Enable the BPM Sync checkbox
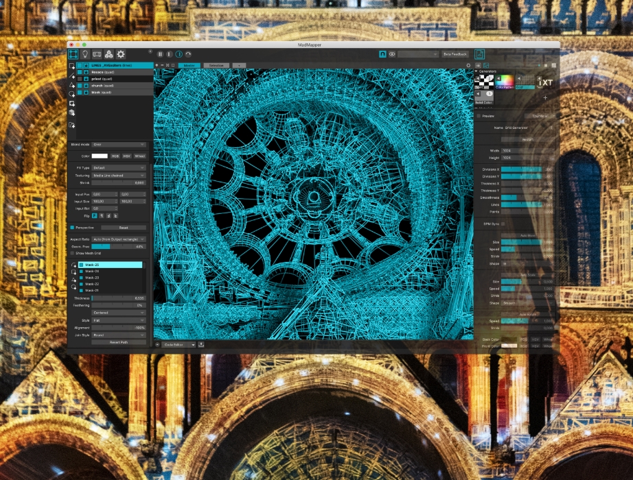 [x=503, y=224]
